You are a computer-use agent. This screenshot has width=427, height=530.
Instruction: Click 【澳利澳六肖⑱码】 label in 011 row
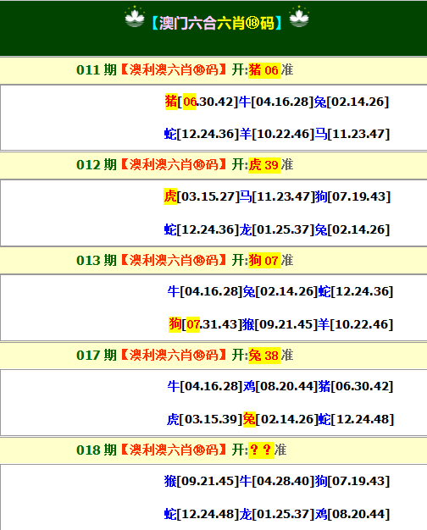[174, 70]
